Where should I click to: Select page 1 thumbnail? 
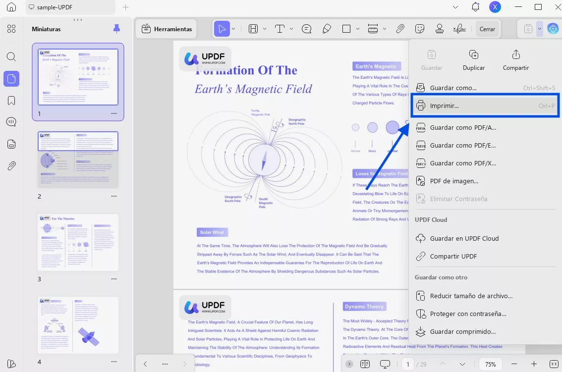coord(78,77)
